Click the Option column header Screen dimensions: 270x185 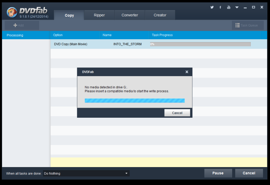pyautogui.click(x=75, y=35)
